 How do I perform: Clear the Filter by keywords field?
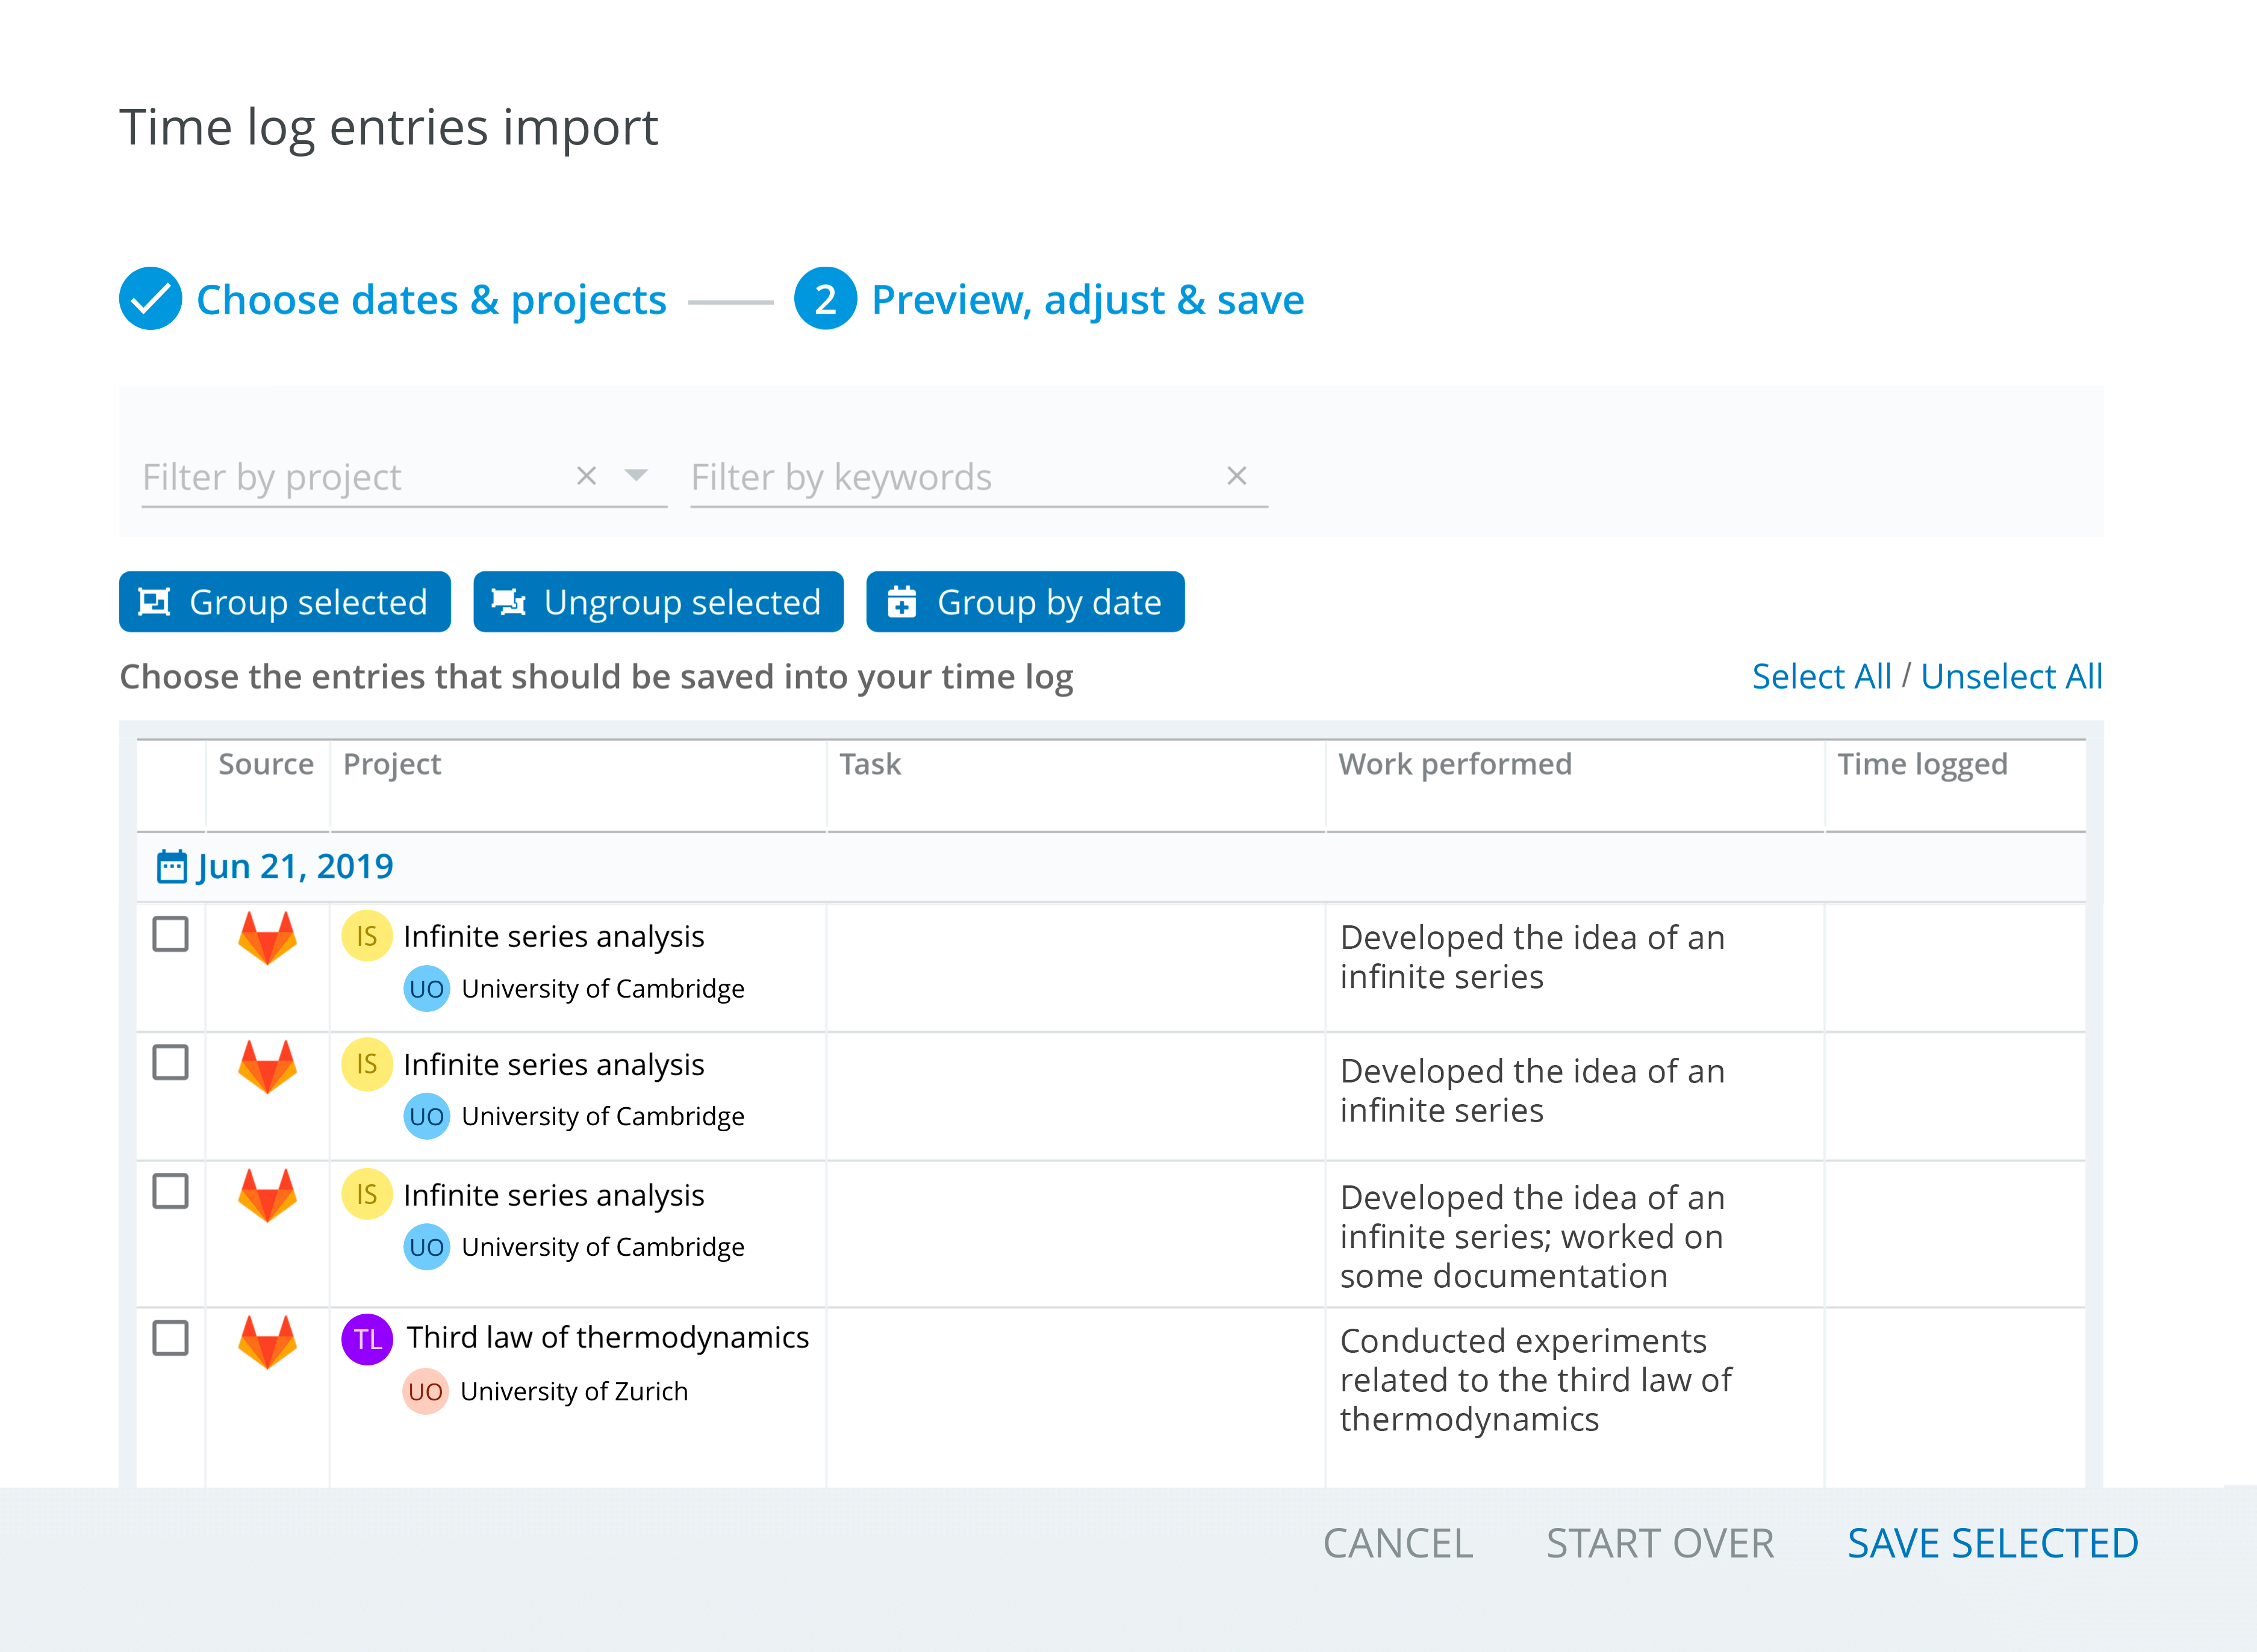[1238, 476]
